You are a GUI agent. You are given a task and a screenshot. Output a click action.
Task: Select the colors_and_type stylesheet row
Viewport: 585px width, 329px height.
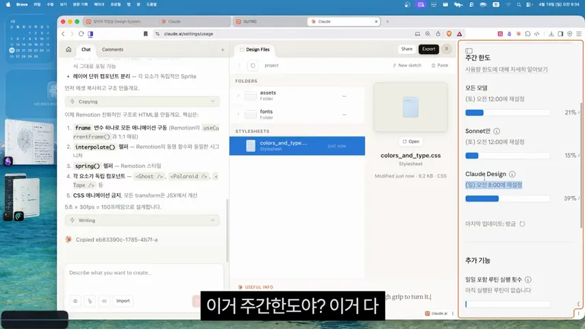[x=297, y=145]
